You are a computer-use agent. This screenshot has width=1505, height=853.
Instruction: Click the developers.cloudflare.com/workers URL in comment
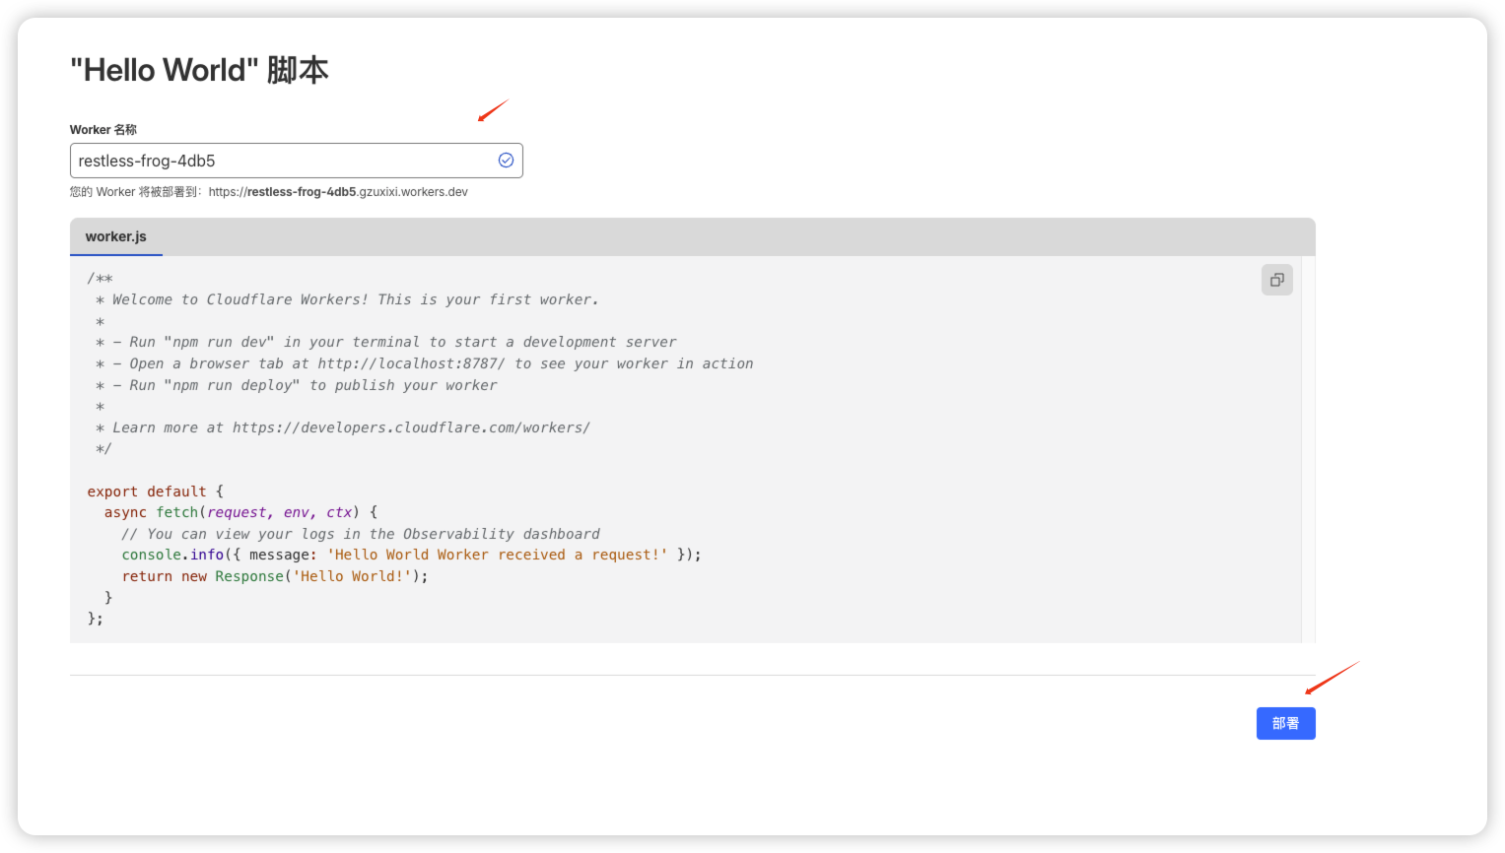(411, 427)
